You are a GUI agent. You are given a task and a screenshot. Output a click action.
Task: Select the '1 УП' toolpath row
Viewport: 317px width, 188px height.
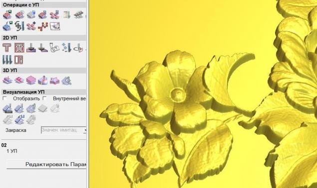click(x=11, y=151)
